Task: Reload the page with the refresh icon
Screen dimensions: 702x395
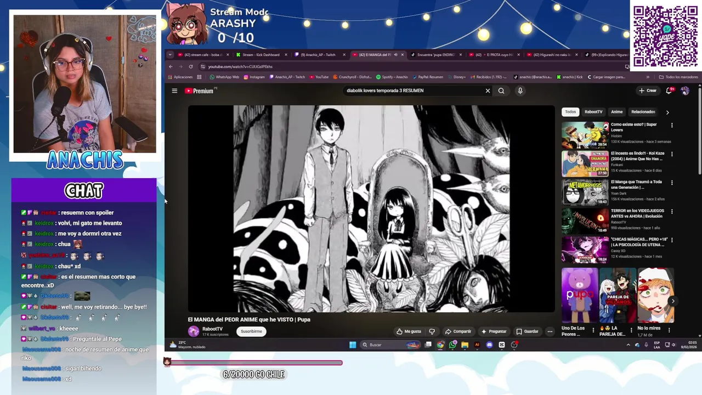Action: [x=191, y=66]
